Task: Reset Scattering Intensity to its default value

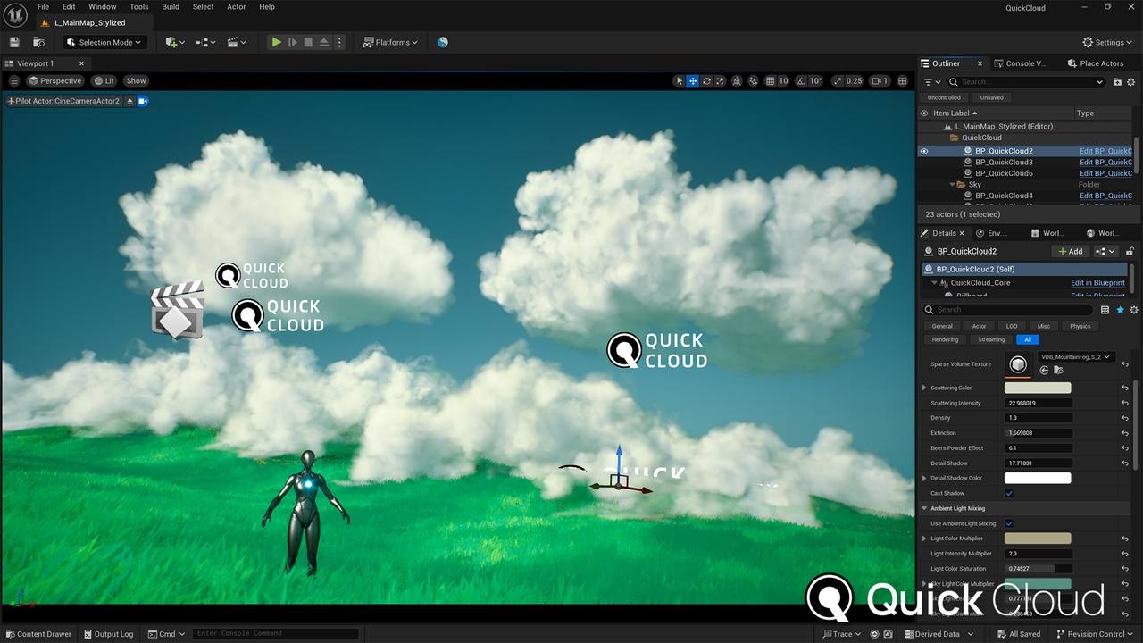Action: (x=1125, y=403)
